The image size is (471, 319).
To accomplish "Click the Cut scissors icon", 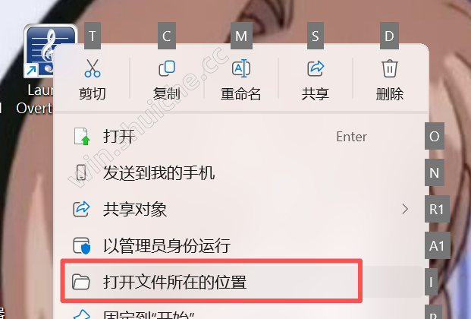I will pyautogui.click(x=93, y=68).
